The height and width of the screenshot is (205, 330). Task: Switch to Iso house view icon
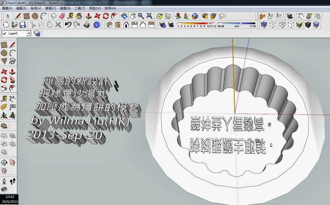tap(109, 25)
